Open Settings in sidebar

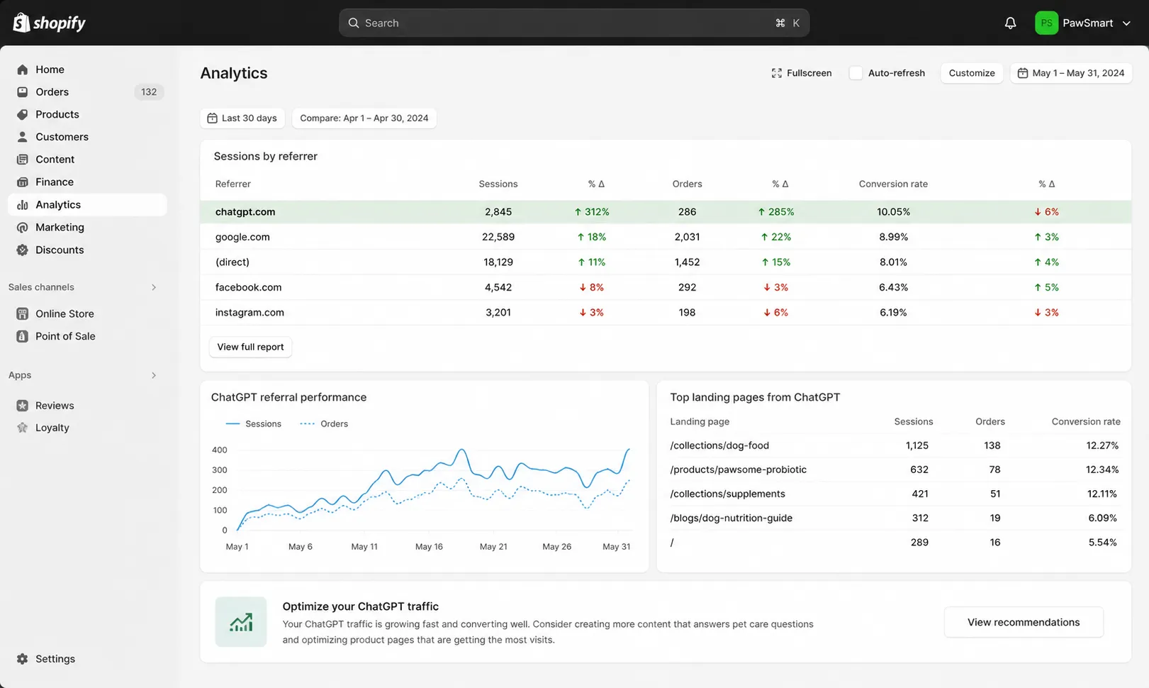pyautogui.click(x=87, y=659)
